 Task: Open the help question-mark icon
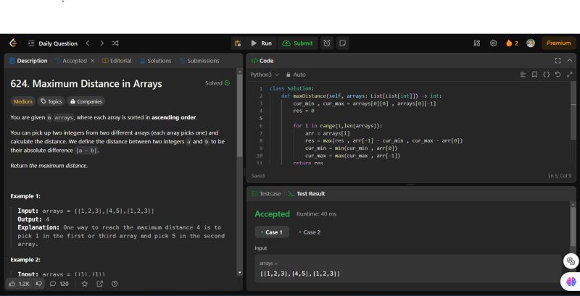tap(115, 284)
